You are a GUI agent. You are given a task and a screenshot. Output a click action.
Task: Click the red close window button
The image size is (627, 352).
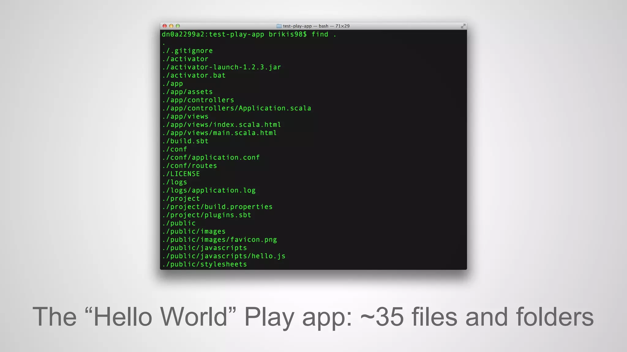click(x=165, y=26)
